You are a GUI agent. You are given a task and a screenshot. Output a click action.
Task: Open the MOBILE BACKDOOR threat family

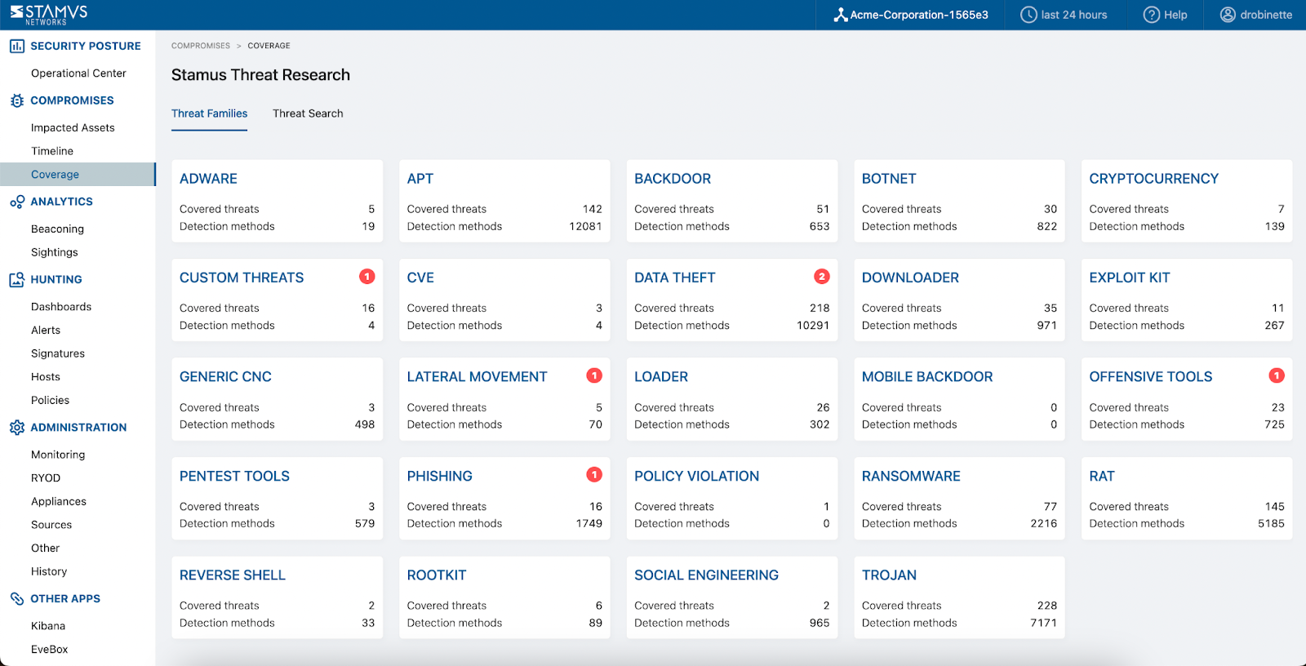[959, 399]
